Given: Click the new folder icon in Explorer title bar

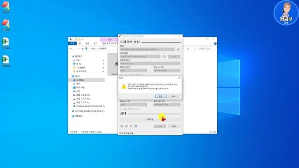Looking at the screenshot, I should pos(79,39).
